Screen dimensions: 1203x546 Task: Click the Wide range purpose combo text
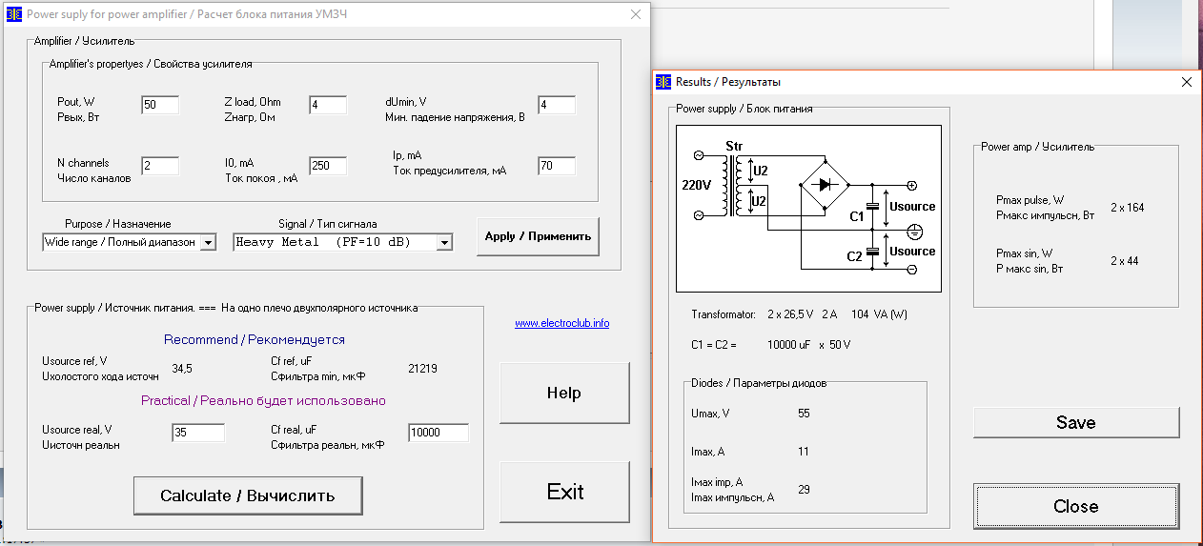point(121,242)
